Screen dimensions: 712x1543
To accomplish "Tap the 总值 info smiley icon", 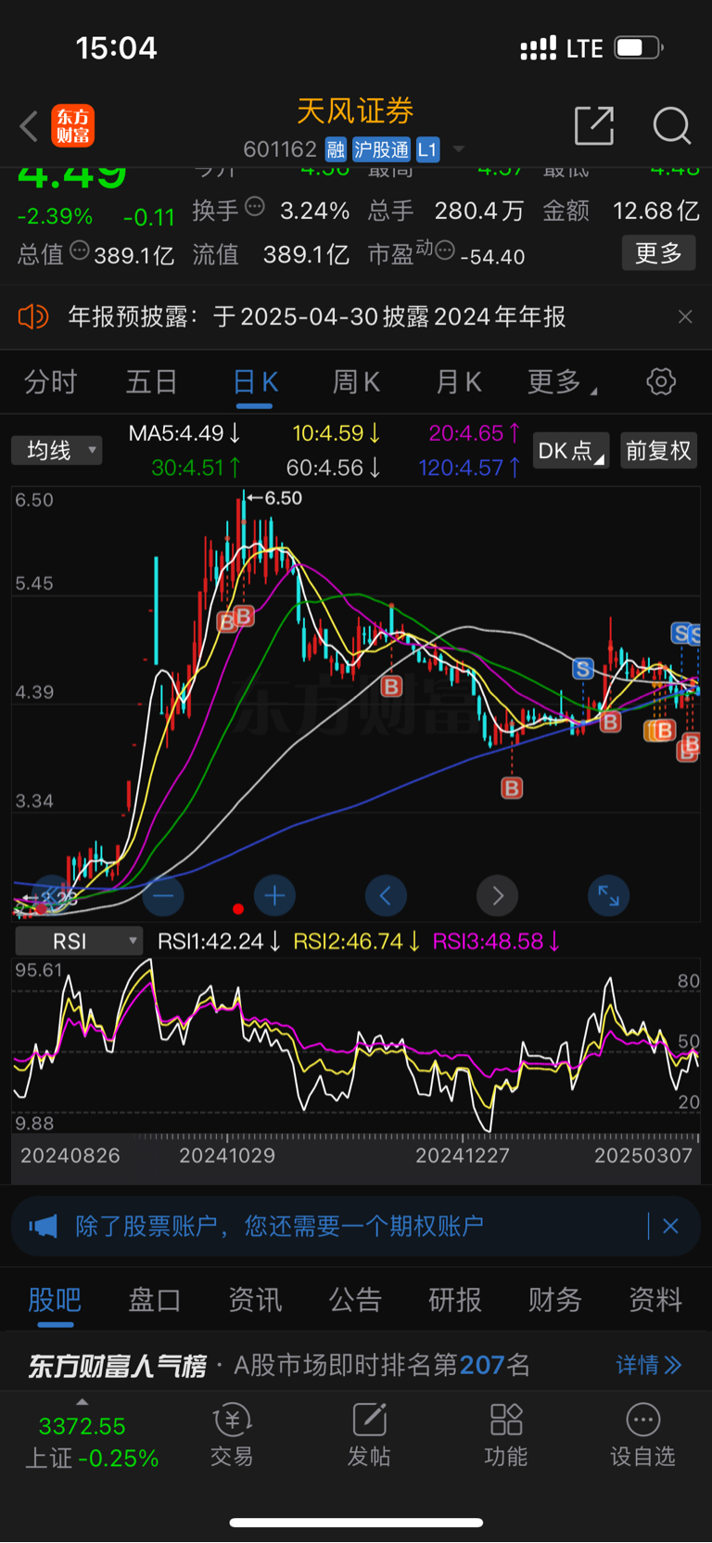I will pos(80,251).
